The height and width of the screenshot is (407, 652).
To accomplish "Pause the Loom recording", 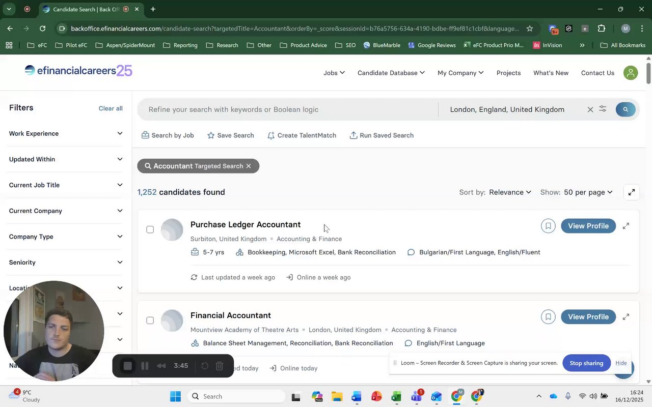I will click(x=145, y=366).
